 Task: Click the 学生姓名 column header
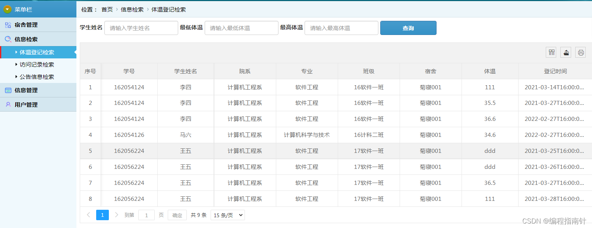tap(186, 71)
